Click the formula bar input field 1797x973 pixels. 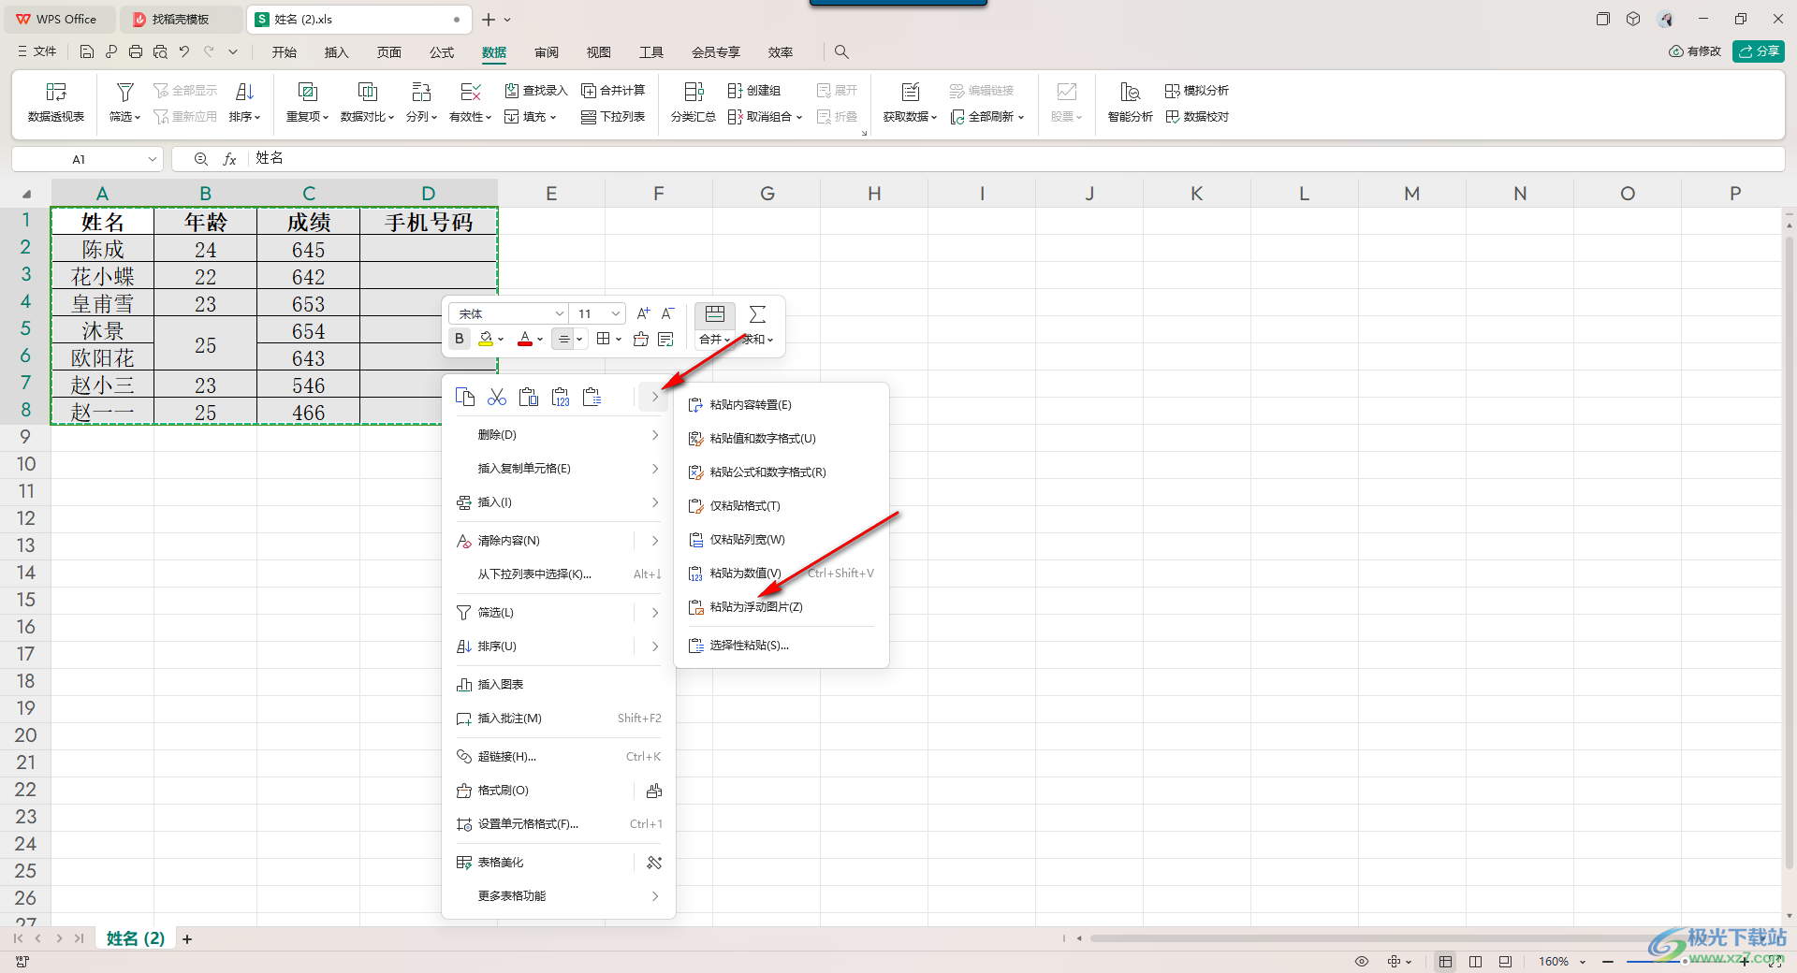click(1015, 159)
